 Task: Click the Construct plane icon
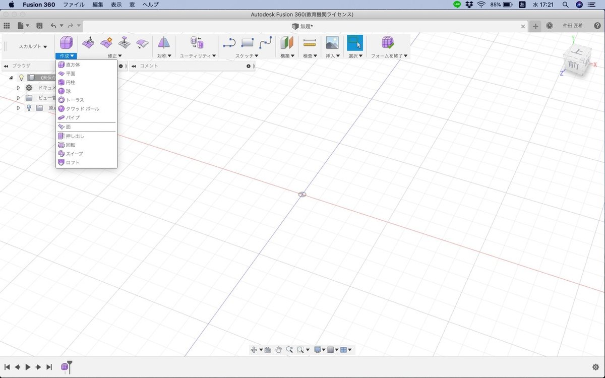pyautogui.click(x=287, y=43)
